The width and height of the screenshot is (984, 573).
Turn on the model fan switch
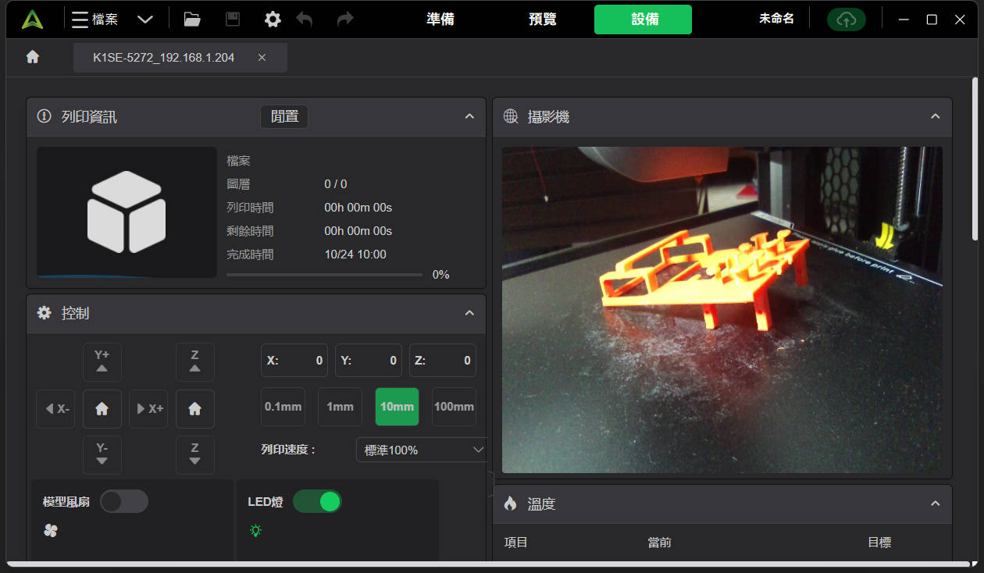124,501
